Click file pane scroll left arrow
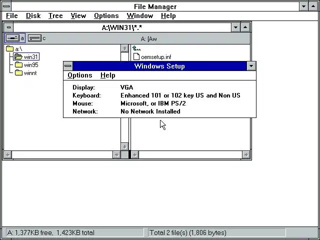This screenshot has width=320, height=240. point(134,155)
